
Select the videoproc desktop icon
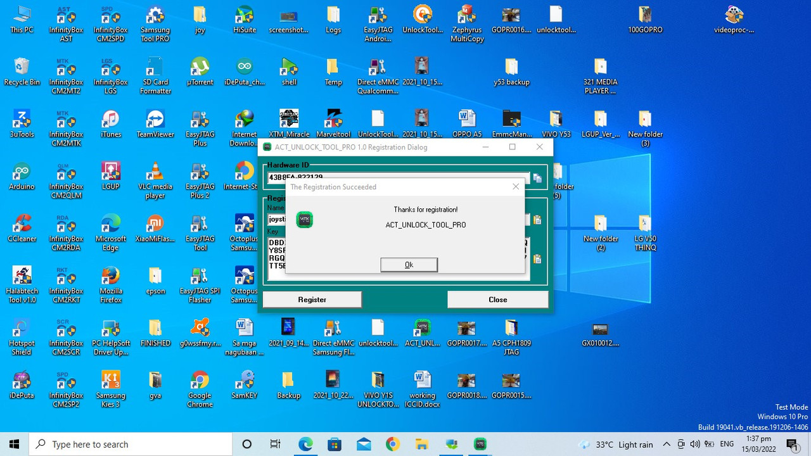pos(734,20)
